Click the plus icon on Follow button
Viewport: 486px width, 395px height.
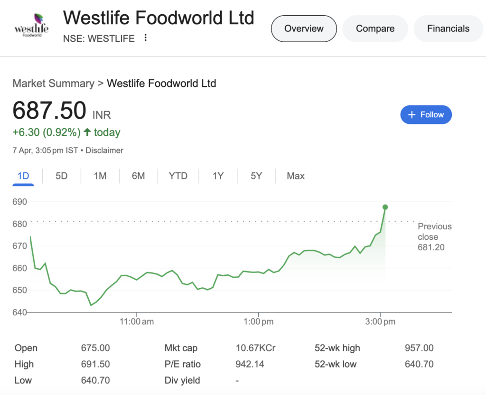[x=411, y=115]
